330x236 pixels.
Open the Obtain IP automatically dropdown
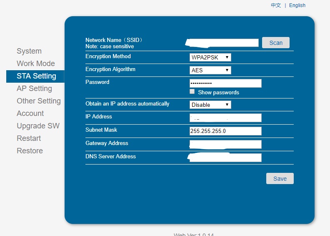tap(210, 105)
